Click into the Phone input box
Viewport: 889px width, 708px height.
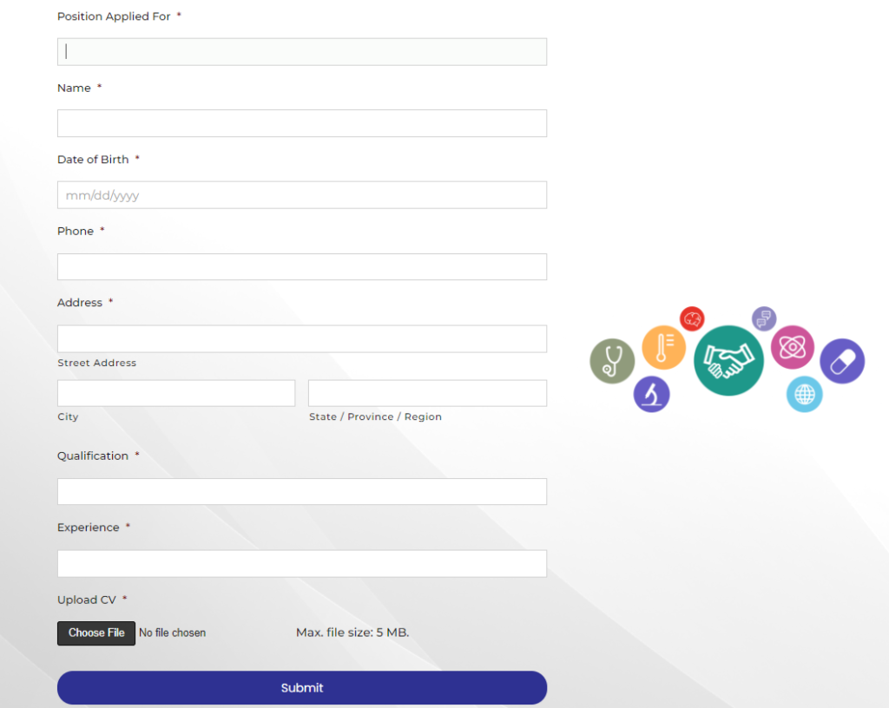(301, 266)
